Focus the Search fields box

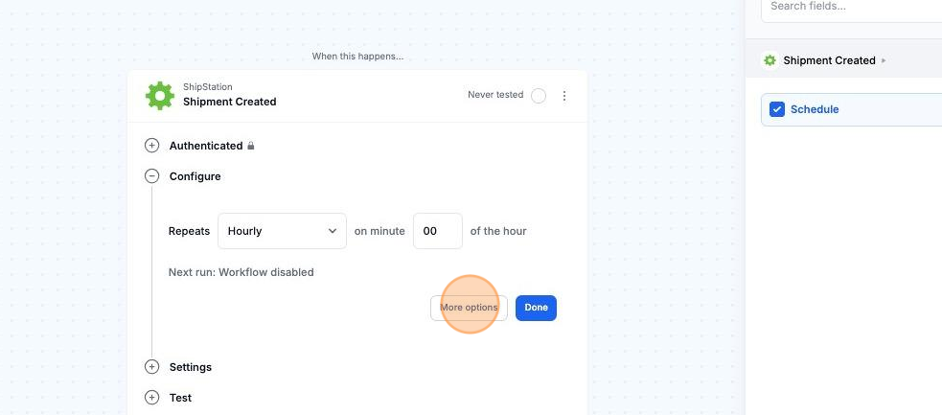[853, 8]
